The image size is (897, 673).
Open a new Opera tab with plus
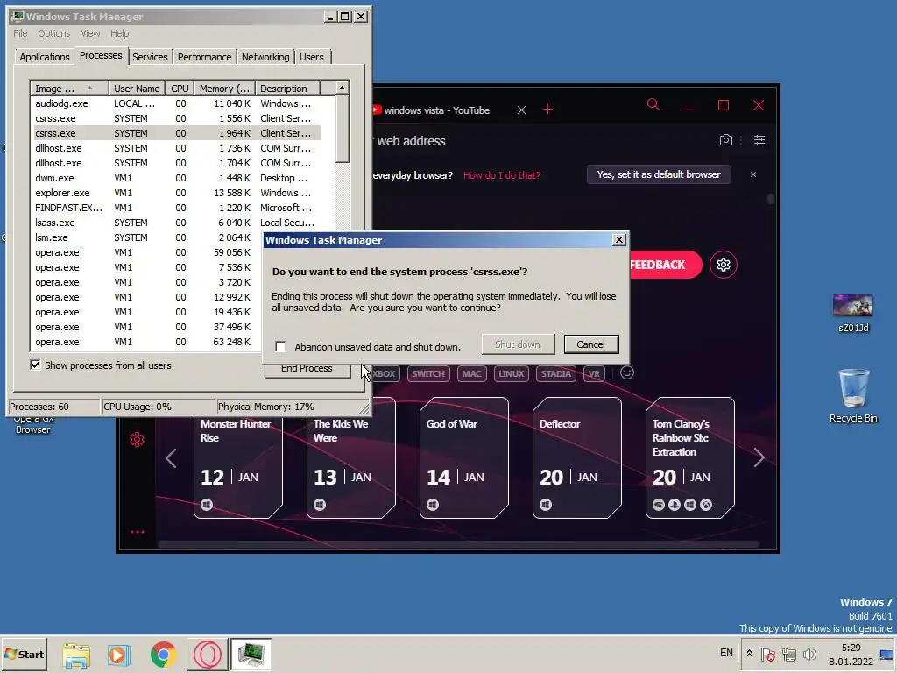[x=547, y=110]
